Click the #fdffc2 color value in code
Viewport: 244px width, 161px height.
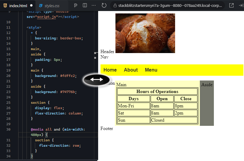(x=67, y=76)
